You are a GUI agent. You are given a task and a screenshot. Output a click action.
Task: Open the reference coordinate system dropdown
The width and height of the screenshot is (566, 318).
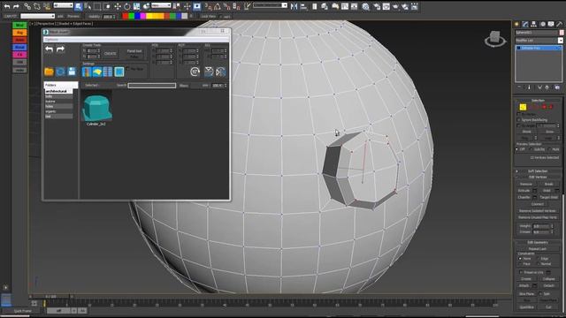click(161, 5)
